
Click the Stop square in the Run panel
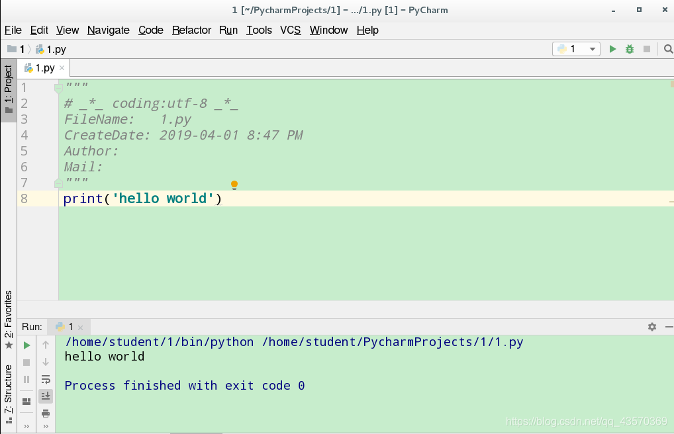pos(26,362)
